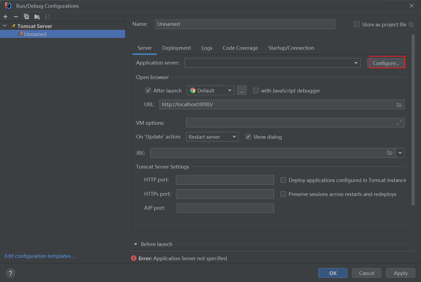Click the Add New Configuration plus icon

5,17
